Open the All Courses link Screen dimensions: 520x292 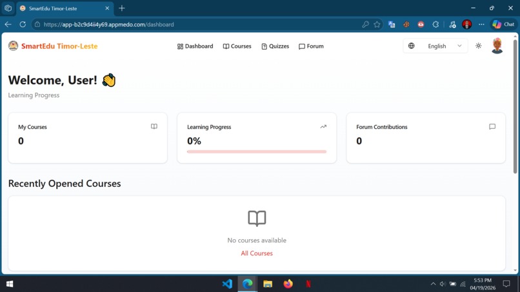tap(257, 253)
